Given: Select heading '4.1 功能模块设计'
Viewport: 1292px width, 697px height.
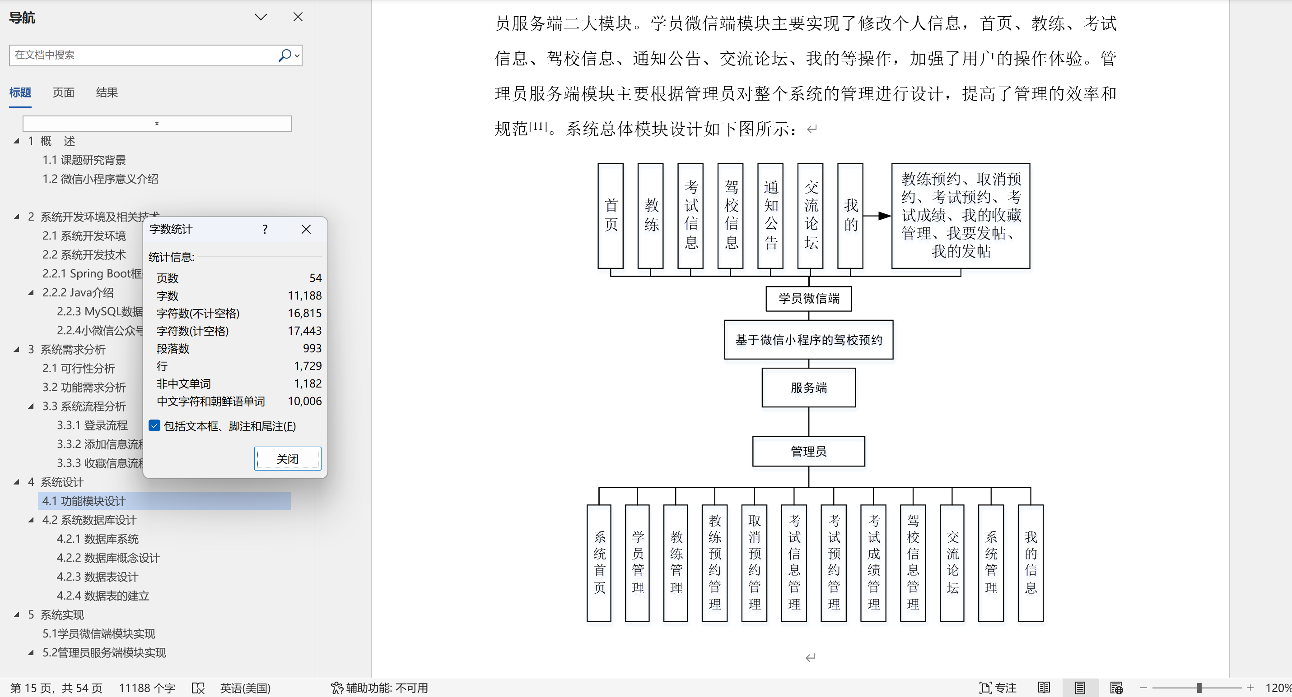Looking at the screenshot, I should 164,501.
